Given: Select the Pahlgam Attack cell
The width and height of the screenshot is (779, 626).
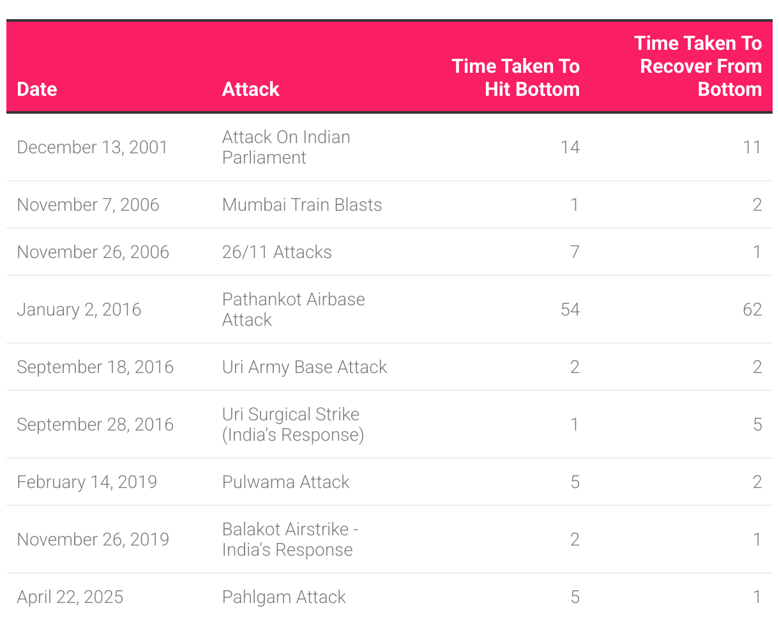Looking at the screenshot, I should [x=284, y=597].
